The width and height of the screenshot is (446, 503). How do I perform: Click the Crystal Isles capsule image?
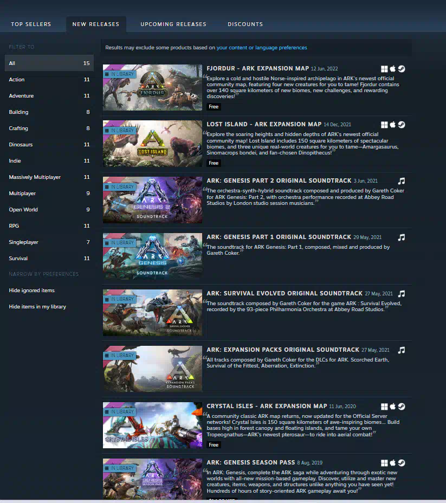(153, 425)
